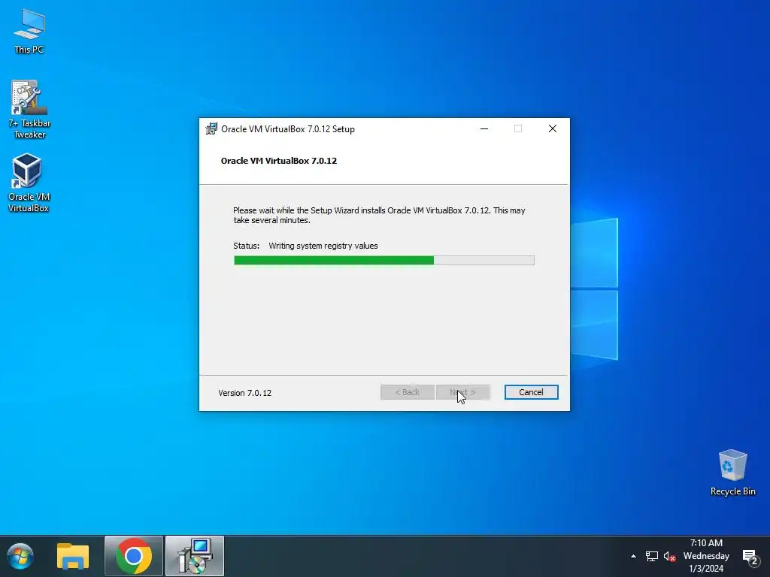This screenshot has height=577, width=770.
Task: Show hidden system tray icons
Action: pos(633,556)
